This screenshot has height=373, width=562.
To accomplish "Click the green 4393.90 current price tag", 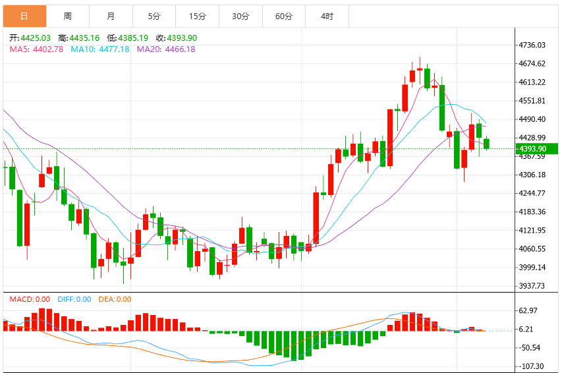I will tap(536, 148).
